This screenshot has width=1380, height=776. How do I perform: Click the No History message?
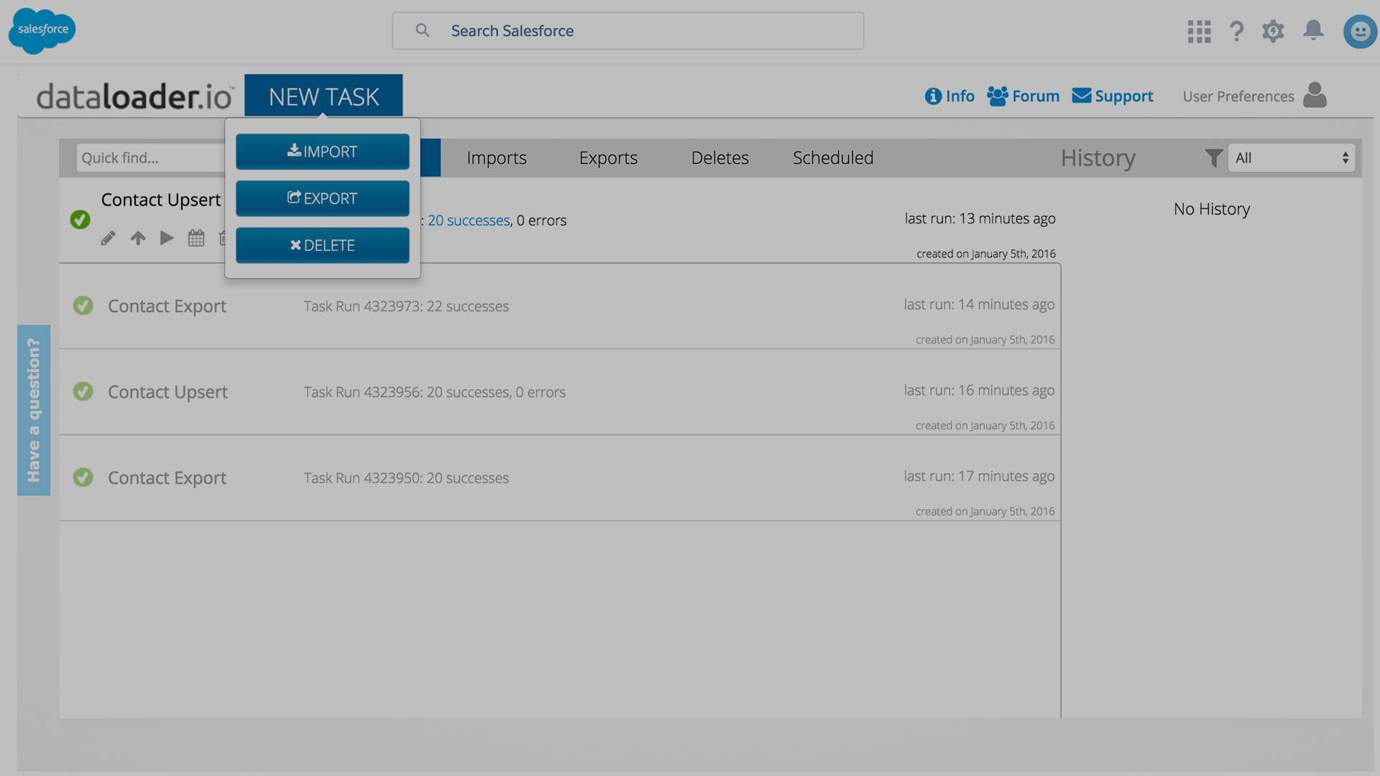point(1212,209)
